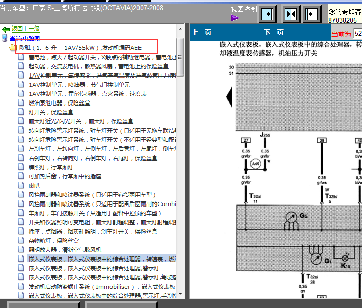Open 1AV控制单元，霍尔传感器，点火系统 entry

click(x=88, y=94)
